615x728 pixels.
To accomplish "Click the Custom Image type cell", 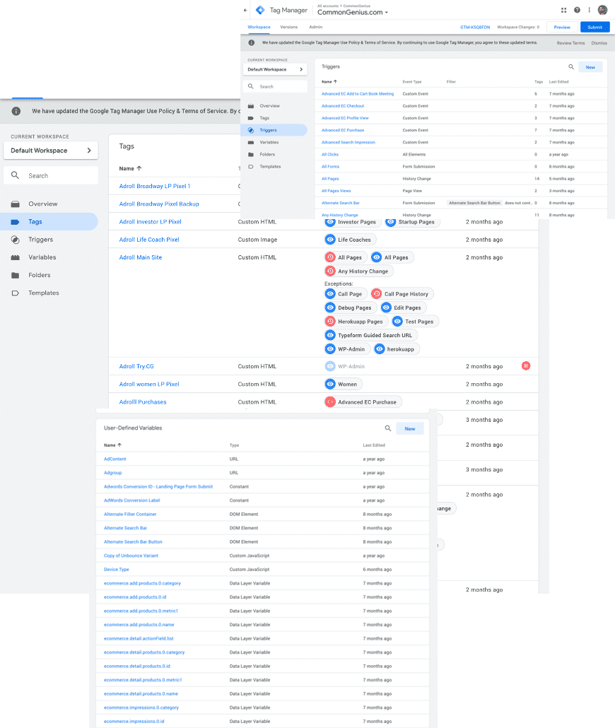I will click(257, 240).
